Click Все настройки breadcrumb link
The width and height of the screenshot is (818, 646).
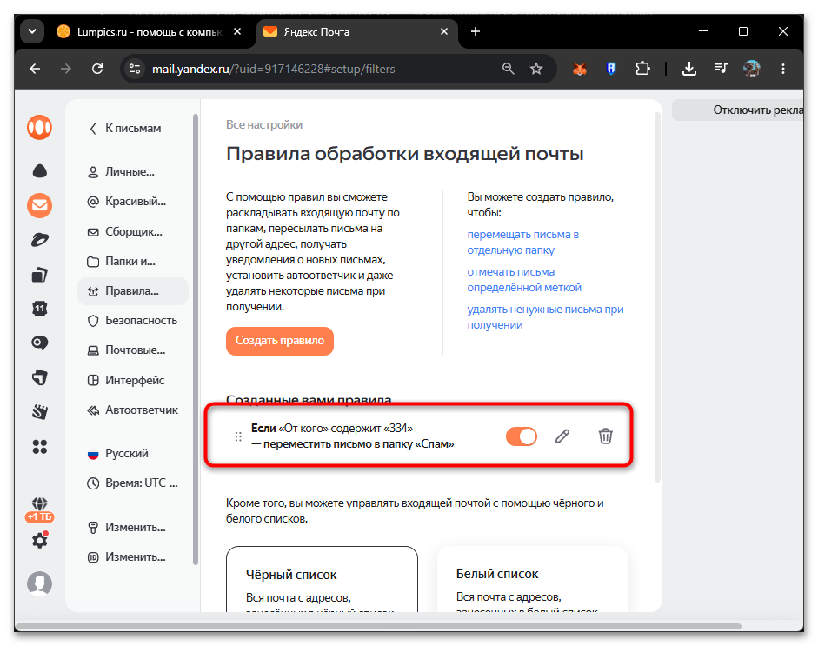pyautogui.click(x=264, y=124)
